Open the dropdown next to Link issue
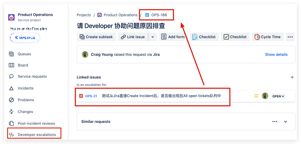This screenshot has height=144, width=301. tap(153, 37)
